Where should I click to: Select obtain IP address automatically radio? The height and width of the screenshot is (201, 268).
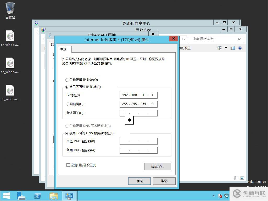pos(67,80)
